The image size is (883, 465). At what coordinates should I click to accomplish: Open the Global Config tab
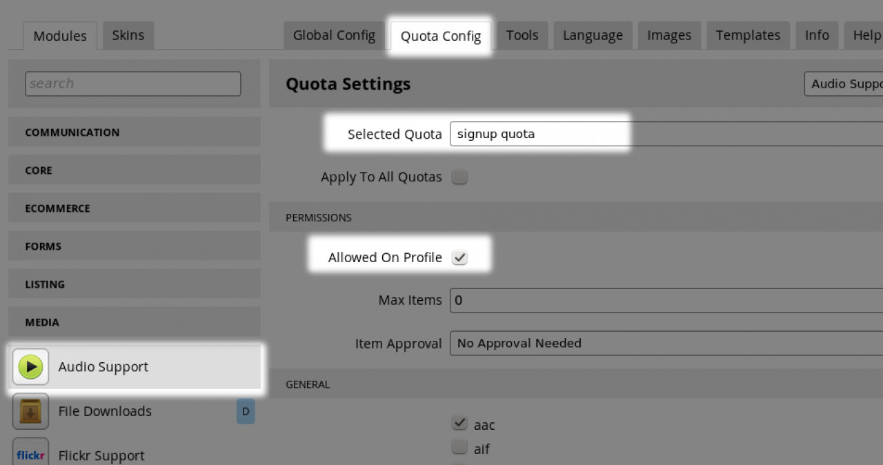point(334,35)
